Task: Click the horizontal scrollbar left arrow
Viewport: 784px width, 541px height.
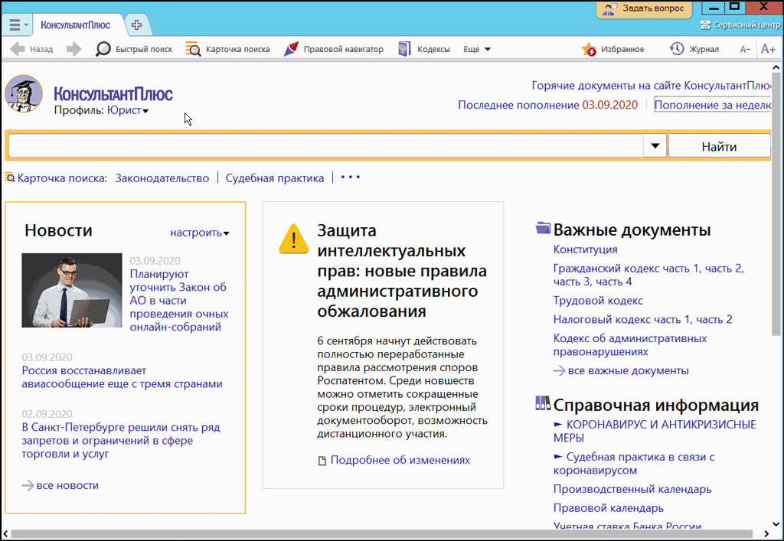Action: pyautogui.click(x=5, y=535)
